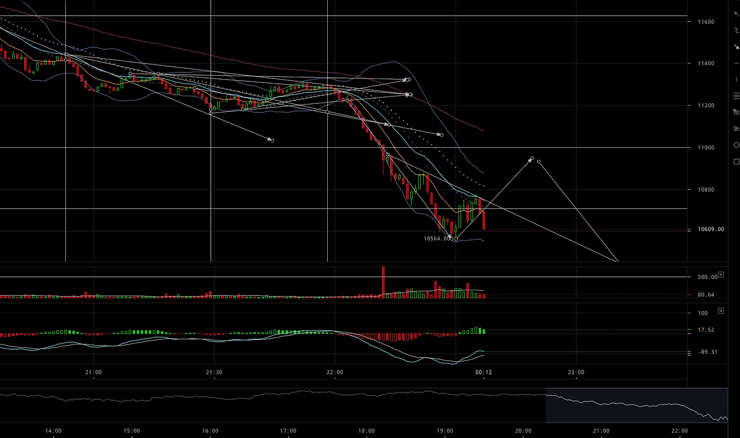Click the 17.52 histogram value label
The height and width of the screenshot is (438, 740).
pos(706,330)
